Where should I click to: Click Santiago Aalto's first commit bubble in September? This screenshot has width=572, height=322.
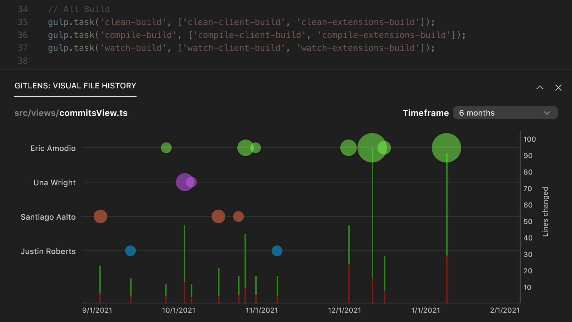click(x=100, y=216)
